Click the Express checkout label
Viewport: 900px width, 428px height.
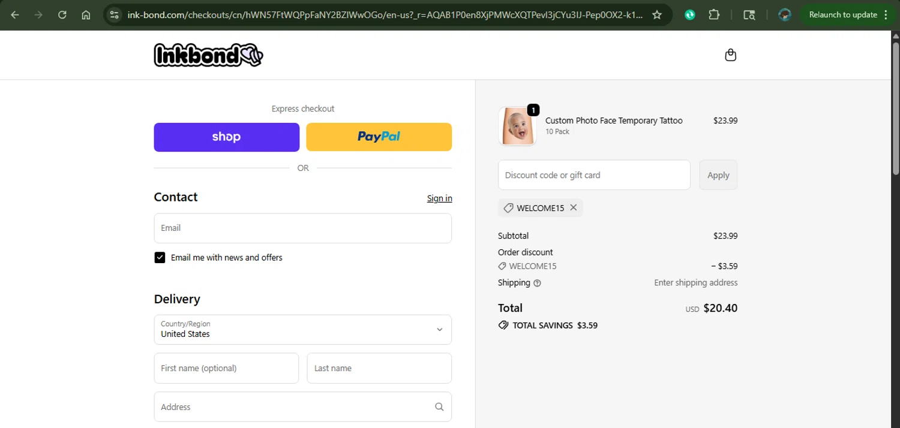pos(303,108)
